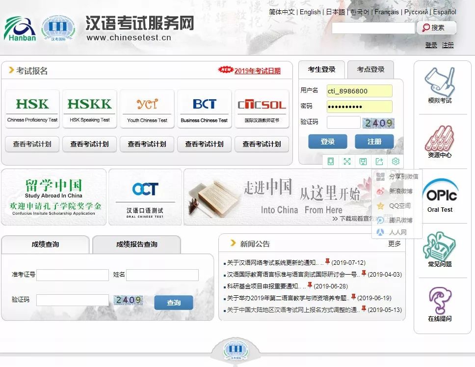The width and height of the screenshot is (475, 367).
Task: Switch language to Français
Action: [387, 12]
